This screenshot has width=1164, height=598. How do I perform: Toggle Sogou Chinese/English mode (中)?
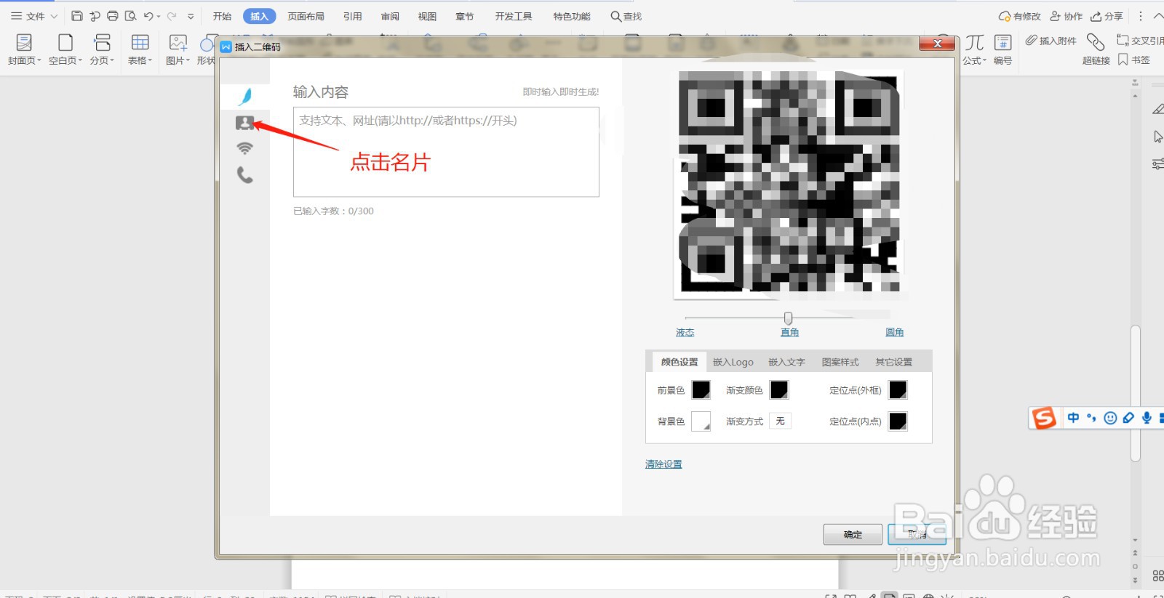click(1073, 418)
